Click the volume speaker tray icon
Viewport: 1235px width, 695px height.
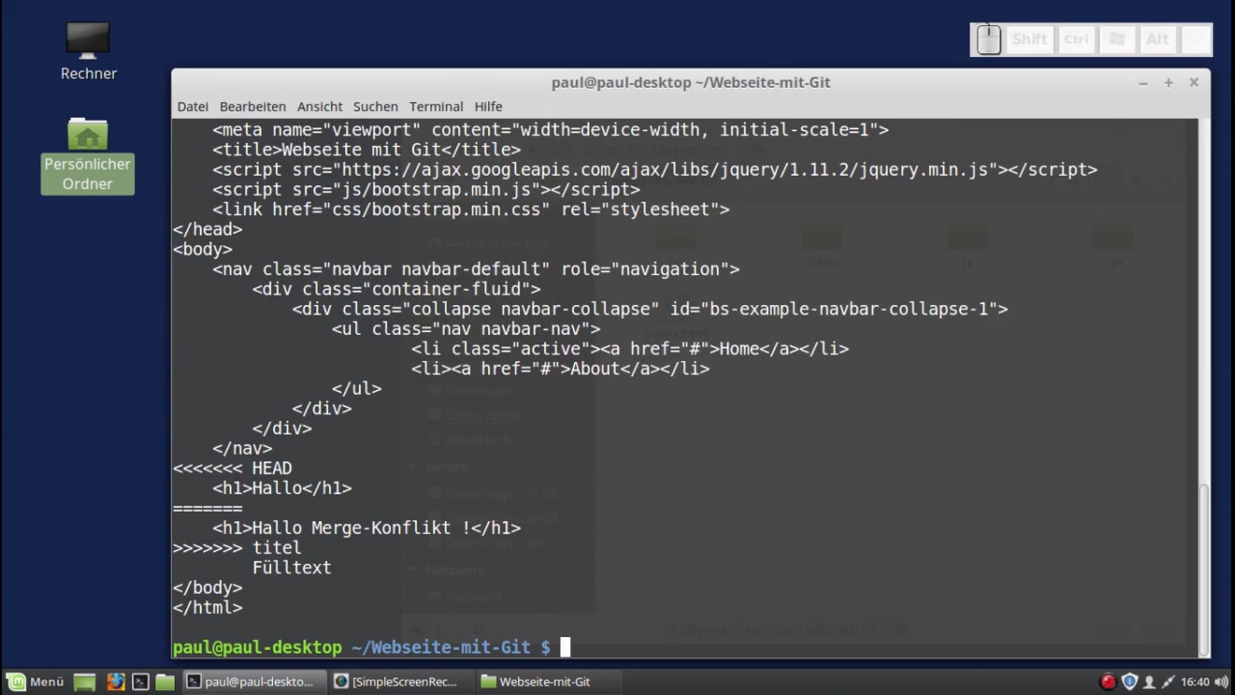(x=1221, y=682)
